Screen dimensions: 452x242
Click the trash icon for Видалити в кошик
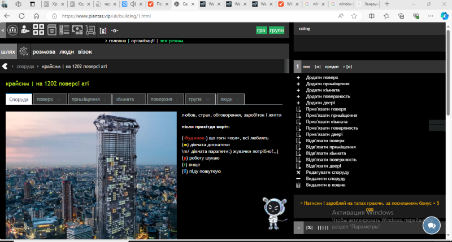[x=298, y=185]
